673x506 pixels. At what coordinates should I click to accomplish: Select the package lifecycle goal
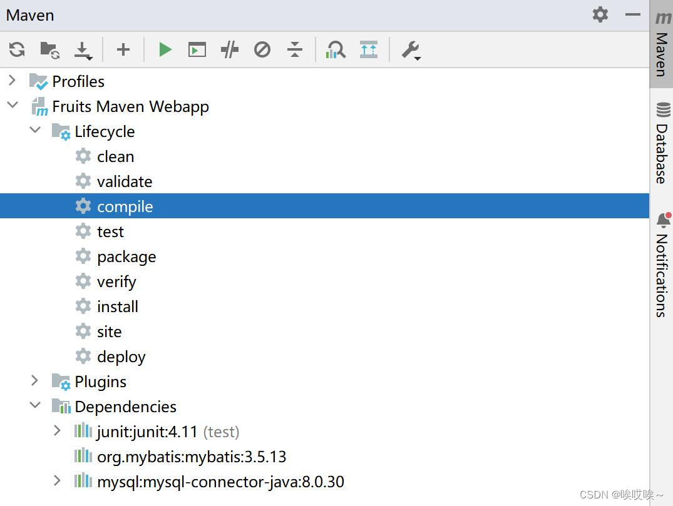click(x=126, y=257)
